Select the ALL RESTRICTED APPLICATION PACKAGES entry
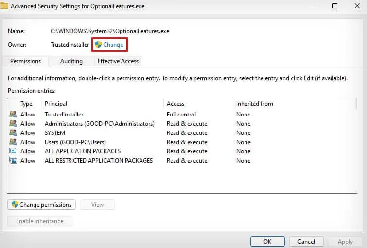 (x=99, y=160)
